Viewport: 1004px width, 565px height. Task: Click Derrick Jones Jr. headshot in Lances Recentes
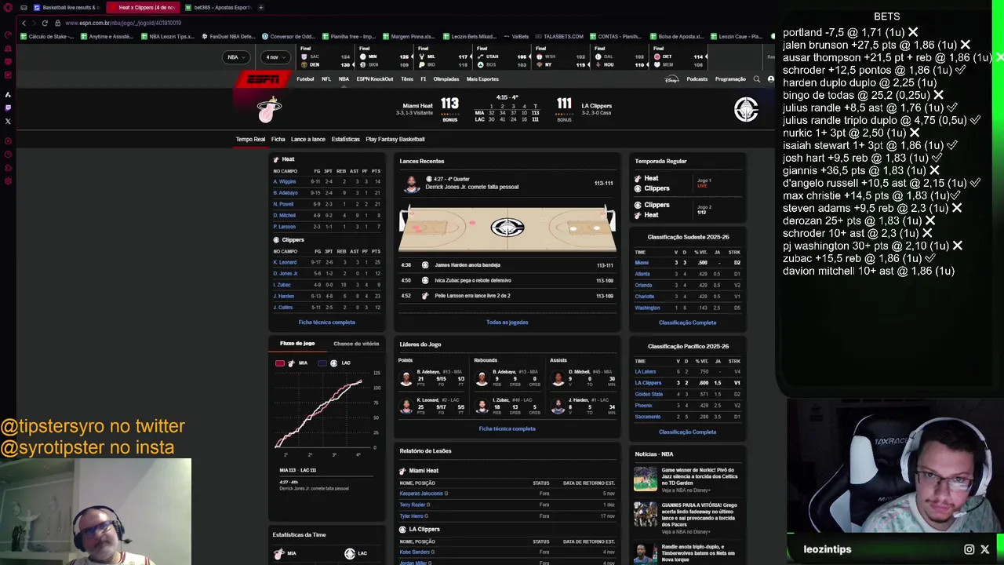click(411, 184)
